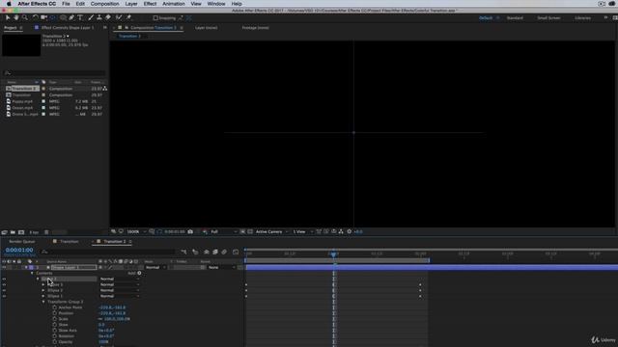Click new composition icon in Project panel

[x=21, y=232]
